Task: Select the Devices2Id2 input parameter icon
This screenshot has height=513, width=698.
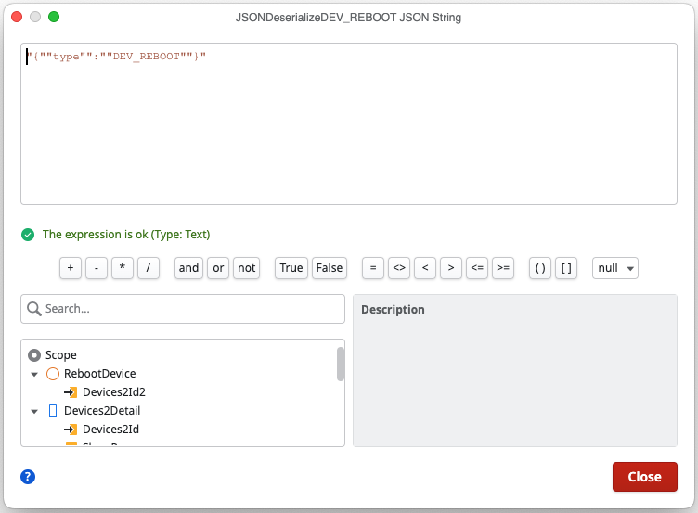Action: point(71,392)
